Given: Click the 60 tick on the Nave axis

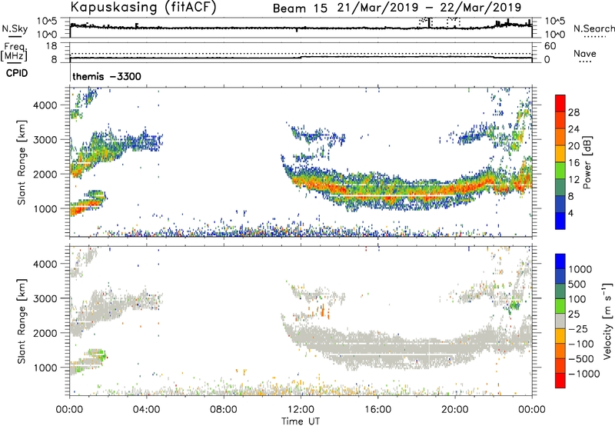Looking at the screenshot, I should point(550,46).
